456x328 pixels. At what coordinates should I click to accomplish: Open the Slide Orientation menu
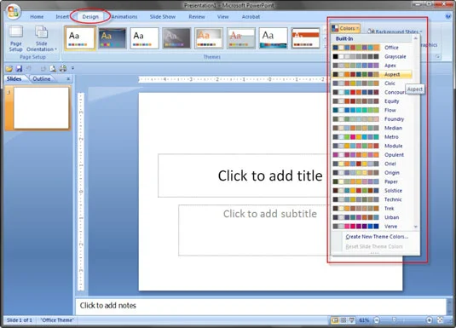point(41,38)
